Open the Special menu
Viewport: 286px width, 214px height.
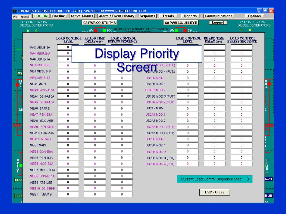25,16
